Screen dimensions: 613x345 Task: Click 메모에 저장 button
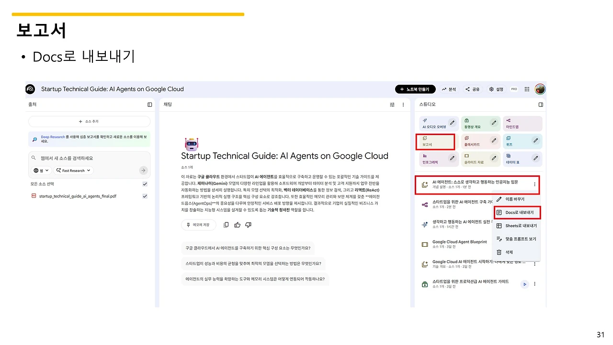(198, 225)
